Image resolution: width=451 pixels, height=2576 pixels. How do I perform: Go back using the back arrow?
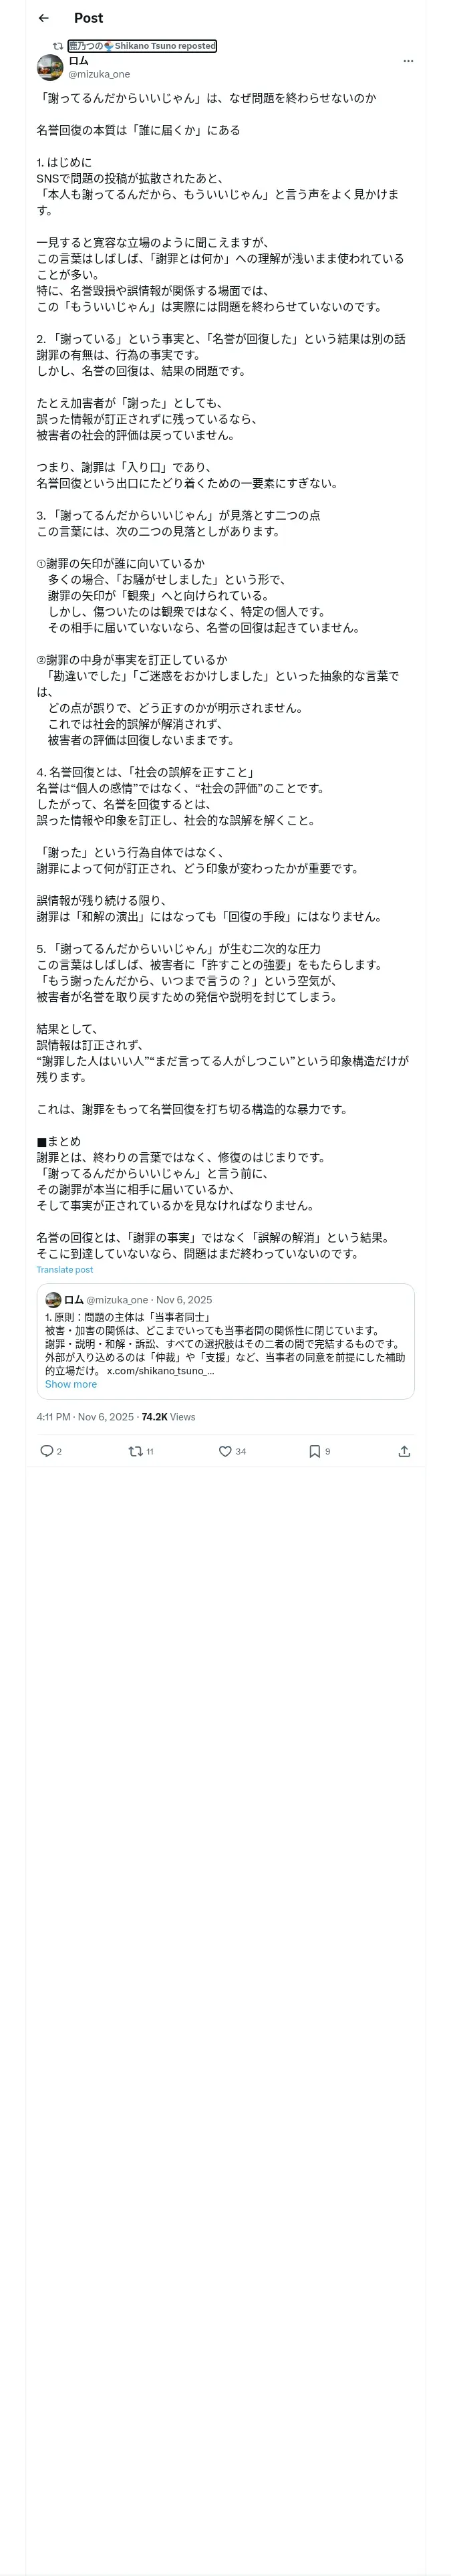[43, 18]
